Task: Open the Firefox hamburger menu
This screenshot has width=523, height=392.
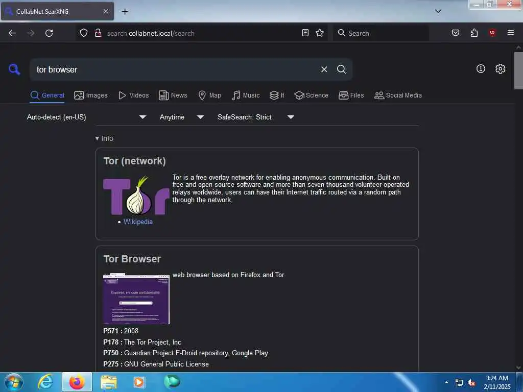Action: 511,33
